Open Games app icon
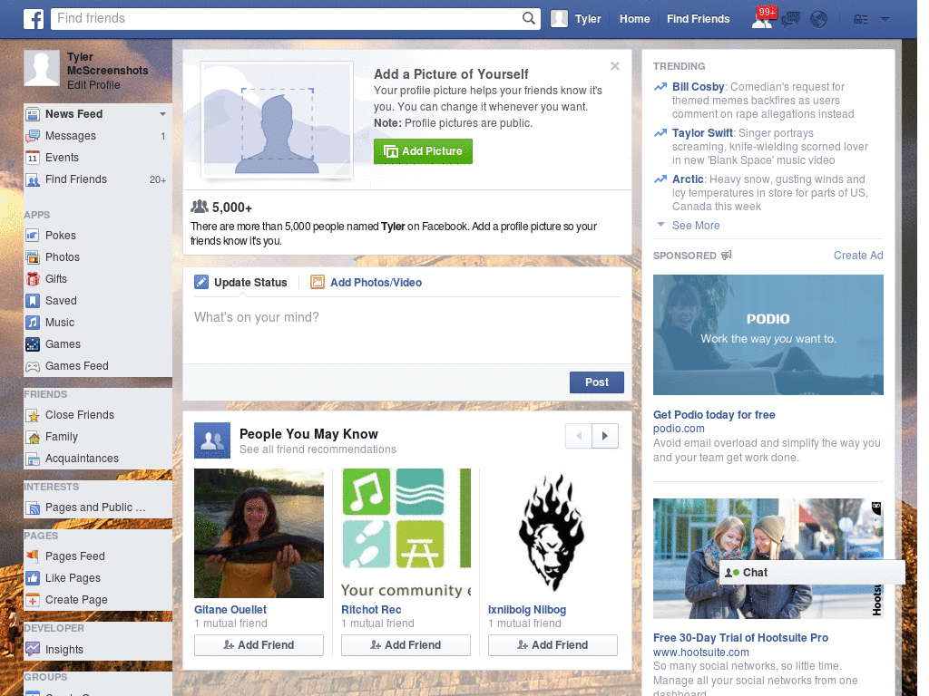The width and height of the screenshot is (929, 696). point(33,344)
